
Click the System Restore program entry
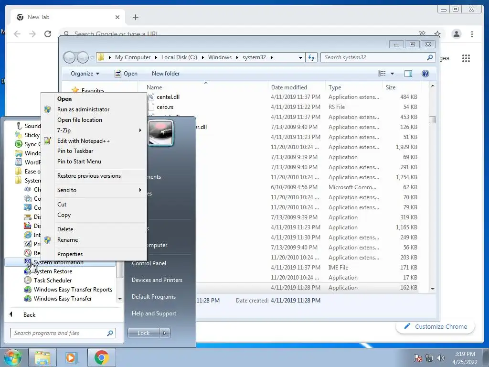coord(53,271)
